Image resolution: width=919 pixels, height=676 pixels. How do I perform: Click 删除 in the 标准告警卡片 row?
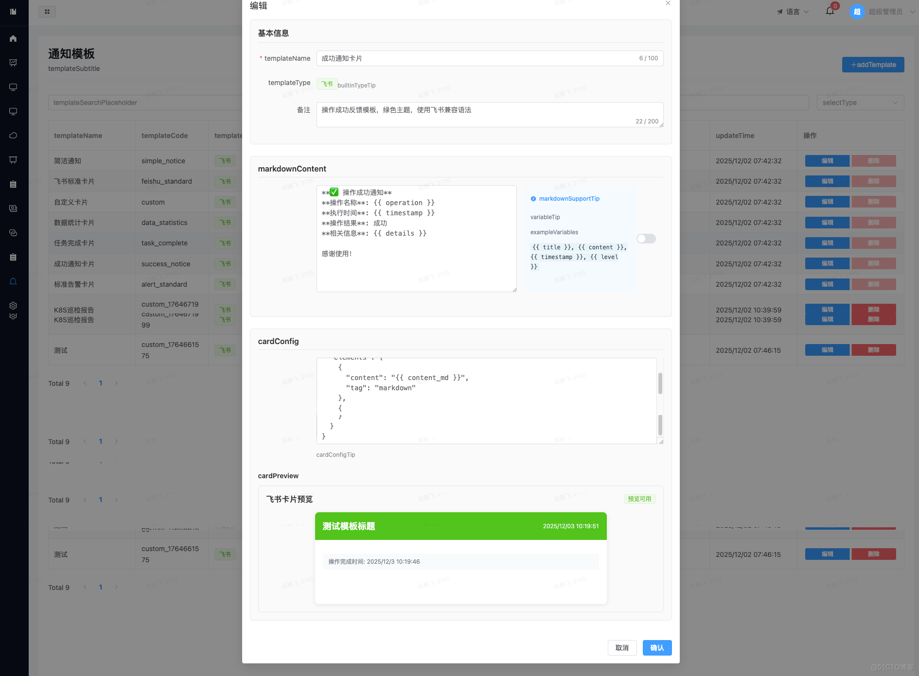tap(873, 284)
